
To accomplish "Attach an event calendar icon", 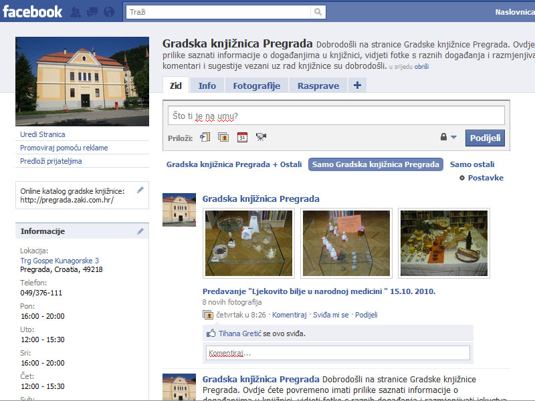I will (242, 137).
